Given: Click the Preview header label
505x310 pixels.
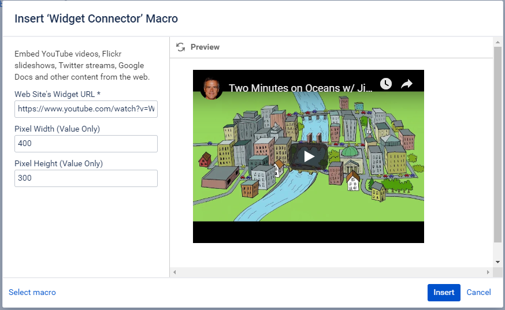Looking at the screenshot, I should [205, 47].
